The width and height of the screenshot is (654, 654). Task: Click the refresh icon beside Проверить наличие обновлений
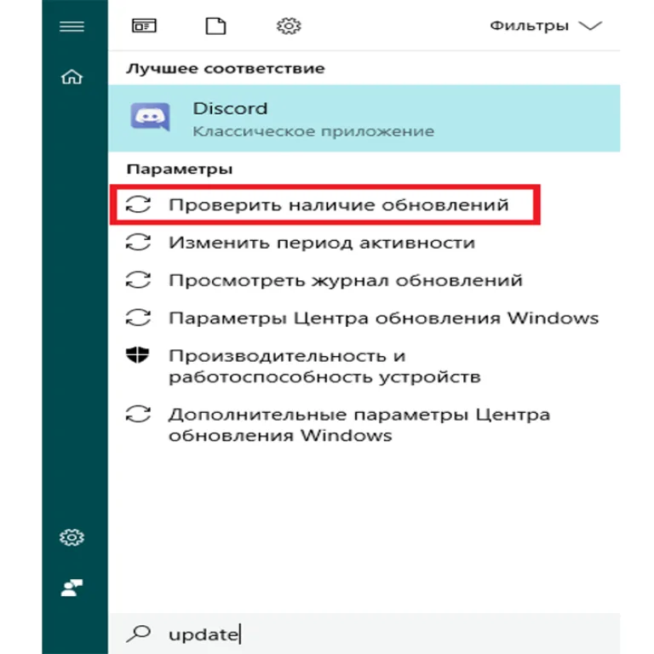pos(138,204)
